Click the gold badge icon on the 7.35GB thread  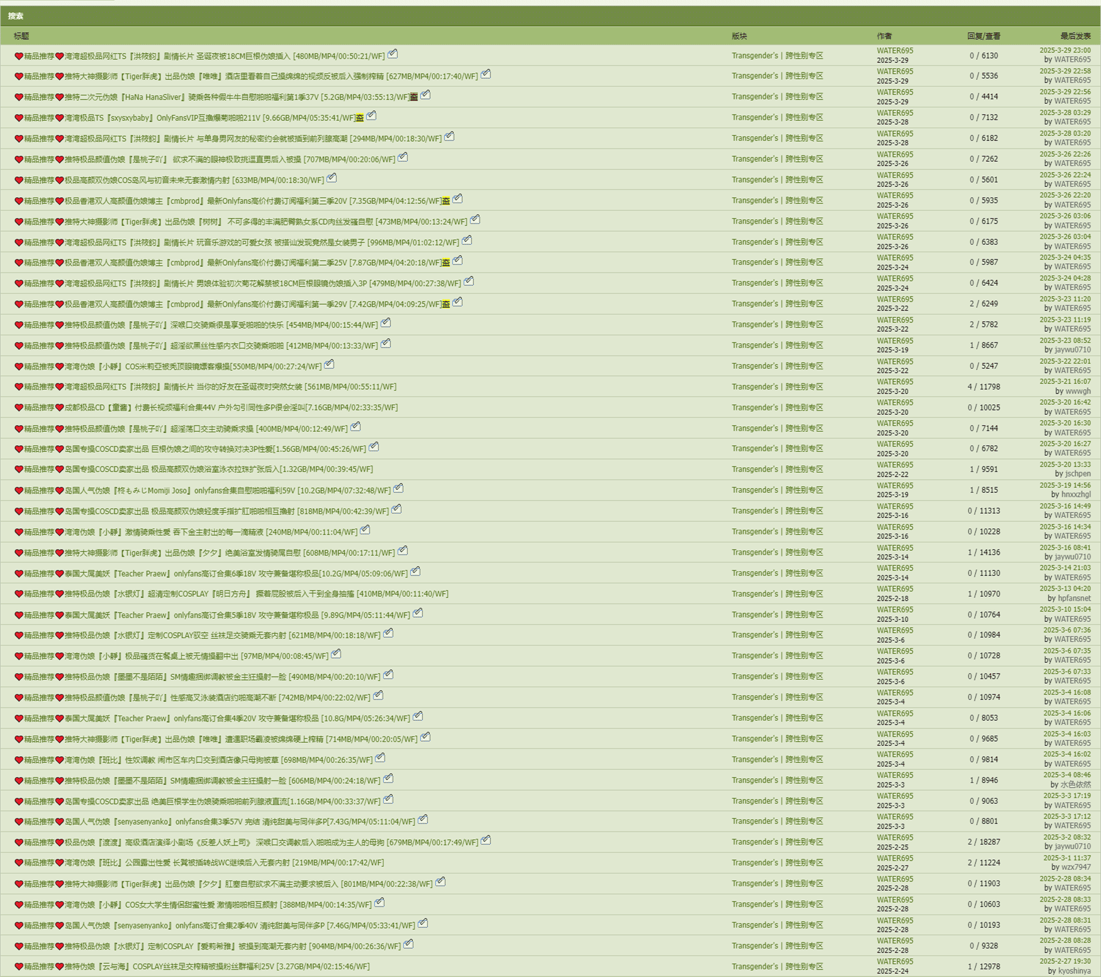tap(445, 201)
